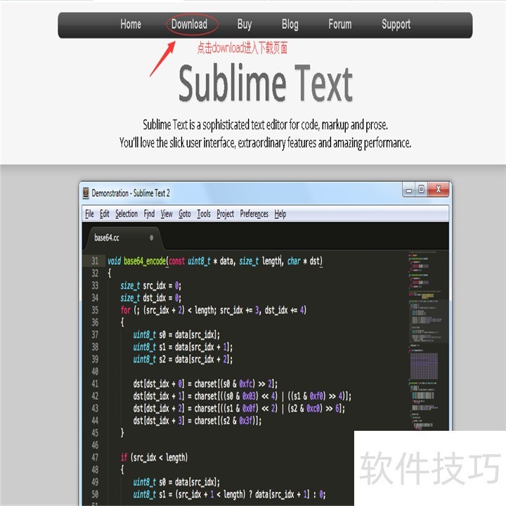The width and height of the screenshot is (506, 506).
Task: Click the base64_encode function name
Action: point(145,261)
